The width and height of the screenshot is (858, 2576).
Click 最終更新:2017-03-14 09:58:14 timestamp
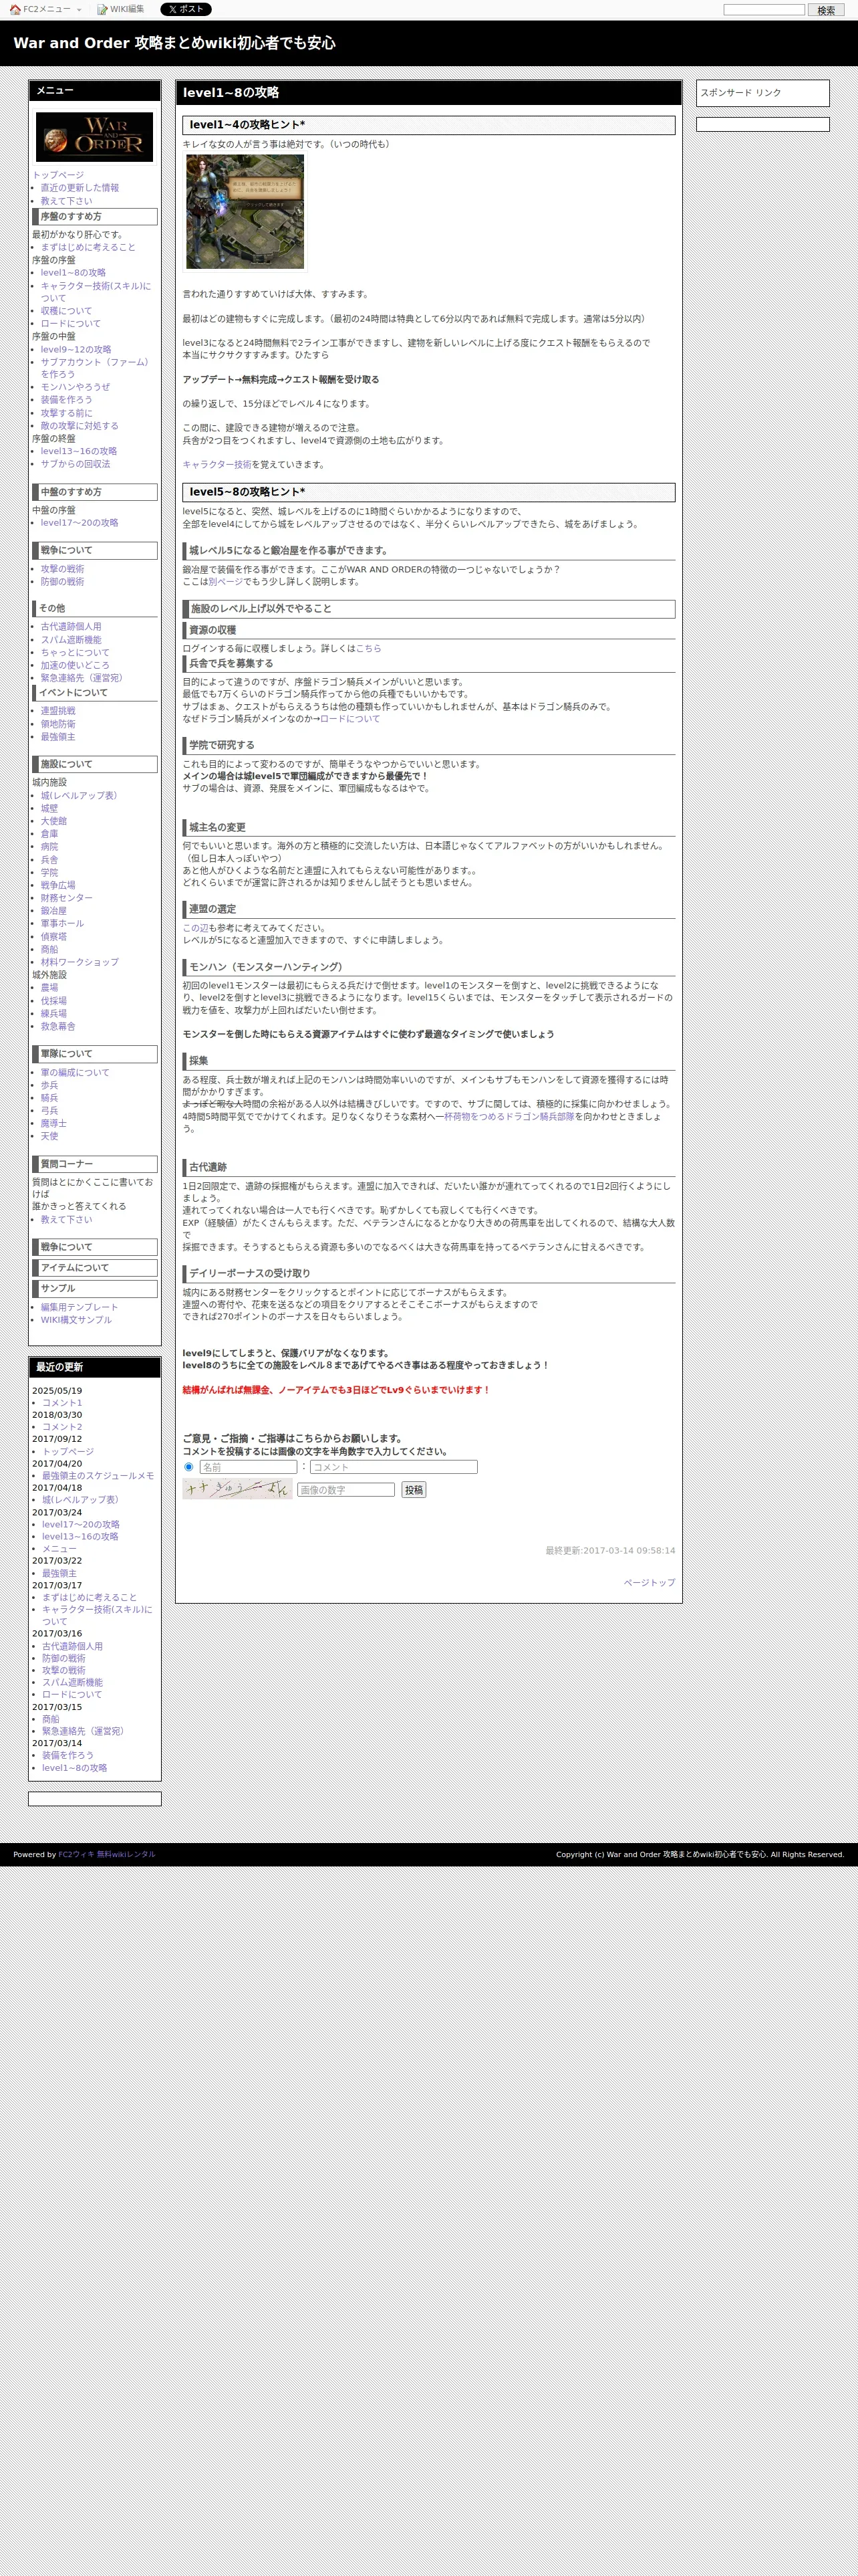[610, 1551]
